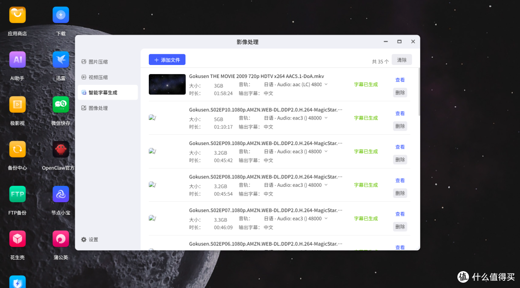The width and height of the screenshot is (520, 288).
Task: Open the 极影视 desktop icon
Action: [17, 105]
